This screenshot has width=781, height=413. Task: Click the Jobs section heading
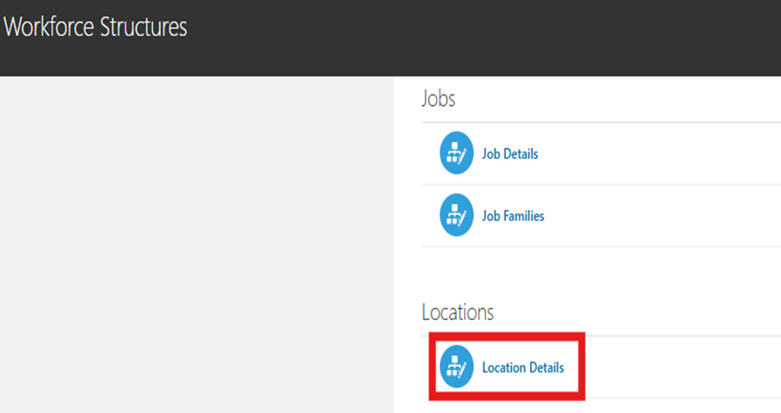tap(439, 99)
